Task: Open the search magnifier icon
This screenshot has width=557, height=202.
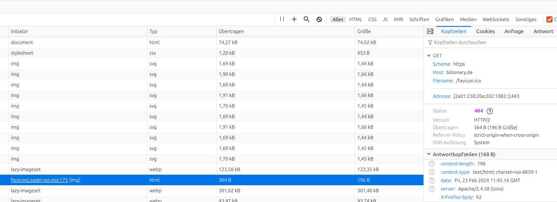Action: coord(306,19)
